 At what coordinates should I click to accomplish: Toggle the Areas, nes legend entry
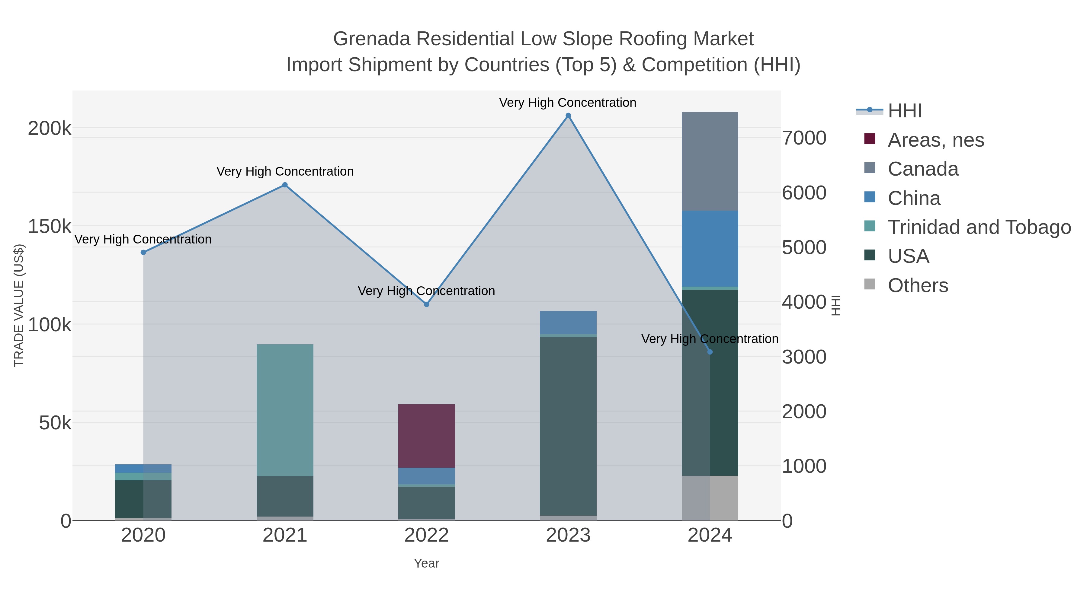(924, 140)
